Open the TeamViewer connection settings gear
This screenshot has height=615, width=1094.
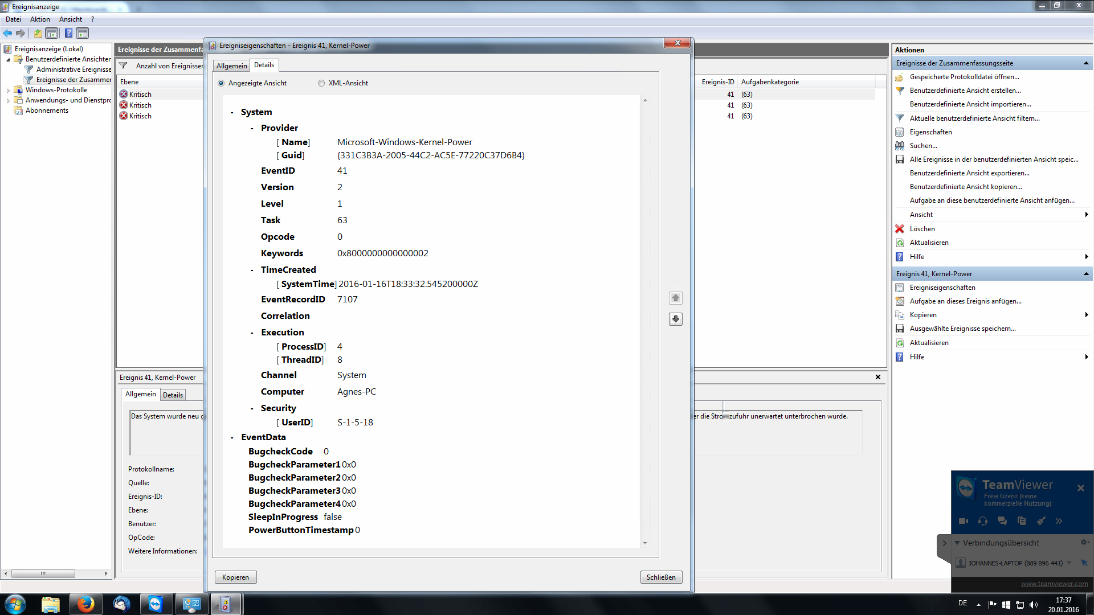click(x=1084, y=542)
